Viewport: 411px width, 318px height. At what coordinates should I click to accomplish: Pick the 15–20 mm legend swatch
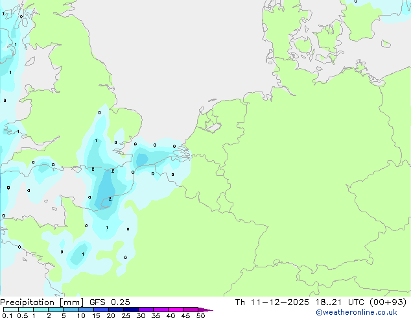(100, 310)
